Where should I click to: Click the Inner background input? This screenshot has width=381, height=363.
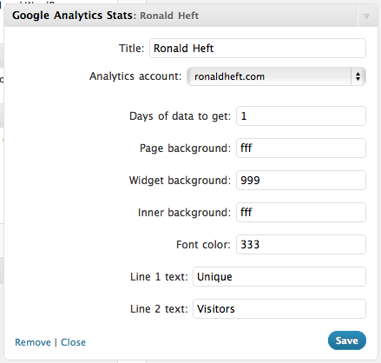301,213
